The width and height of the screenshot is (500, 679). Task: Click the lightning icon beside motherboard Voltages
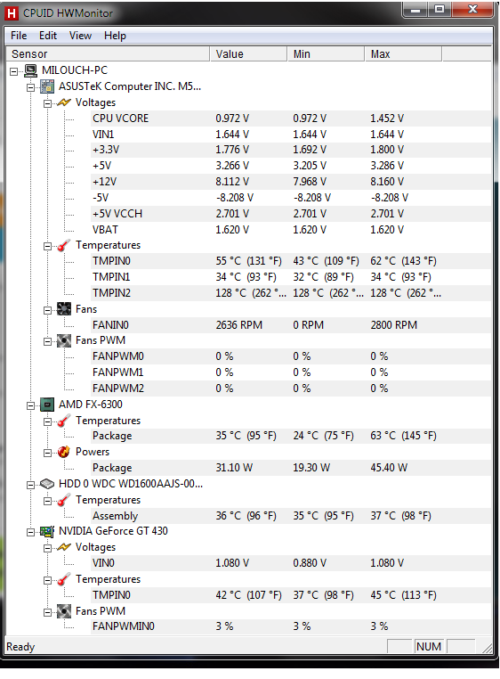pos(64,102)
